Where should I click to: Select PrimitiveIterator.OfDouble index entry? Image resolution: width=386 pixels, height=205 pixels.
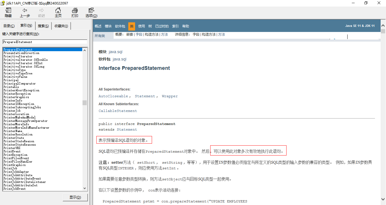pos(25,60)
